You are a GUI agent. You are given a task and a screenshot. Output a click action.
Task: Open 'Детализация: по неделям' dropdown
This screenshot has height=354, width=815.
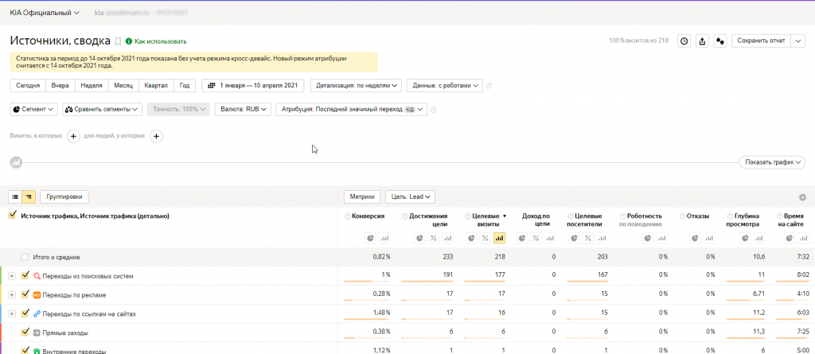tap(355, 86)
